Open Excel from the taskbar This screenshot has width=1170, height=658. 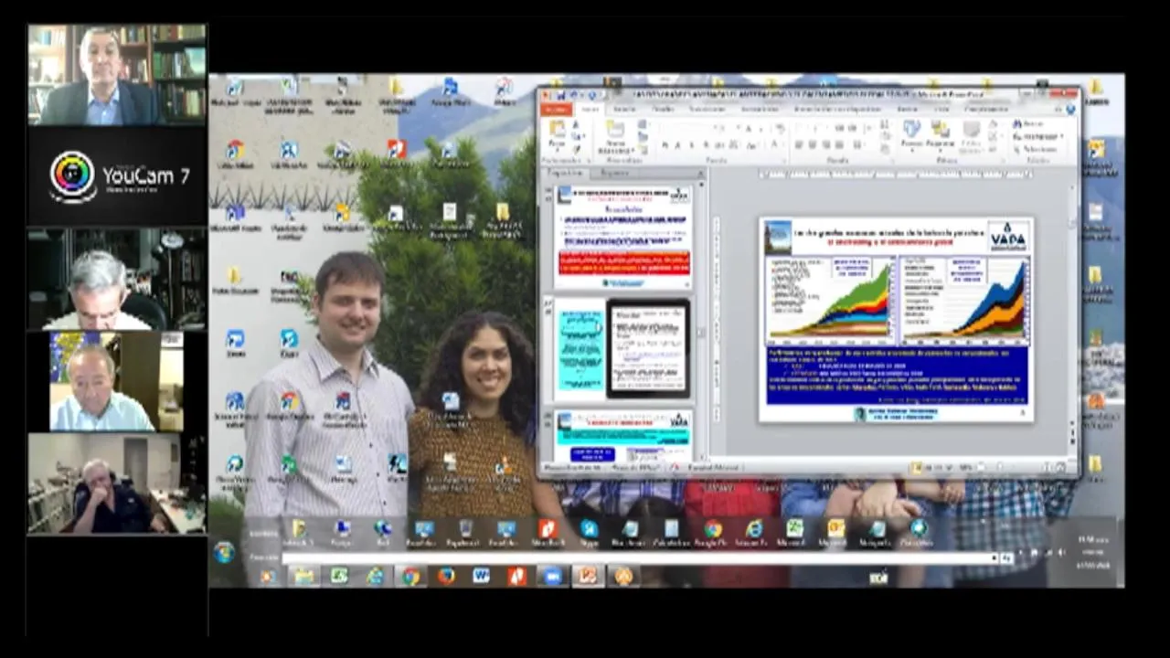click(339, 576)
